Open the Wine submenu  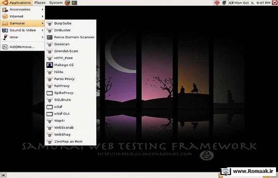(23, 37)
